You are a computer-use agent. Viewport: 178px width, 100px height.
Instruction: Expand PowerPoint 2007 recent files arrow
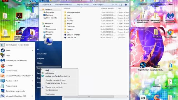click(x=33, y=76)
